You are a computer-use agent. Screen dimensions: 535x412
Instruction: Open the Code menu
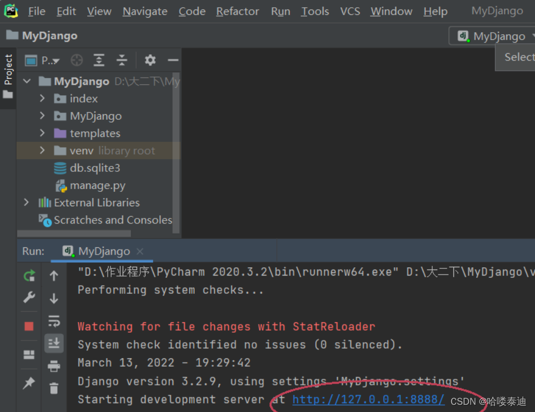tap(192, 11)
